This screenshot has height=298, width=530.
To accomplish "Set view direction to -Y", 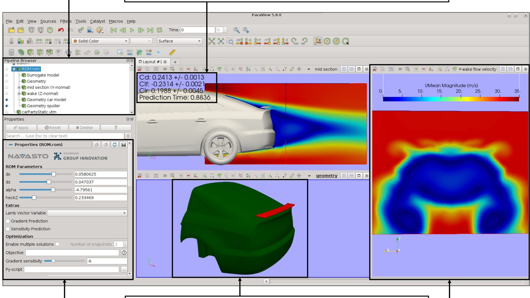I will pos(267,41).
